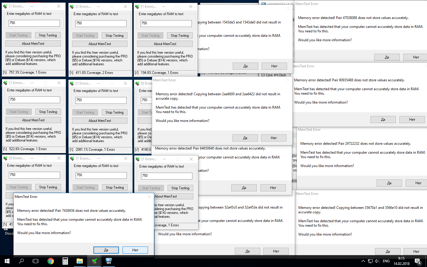Open the Action Center notifications icon

click(x=418, y=261)
